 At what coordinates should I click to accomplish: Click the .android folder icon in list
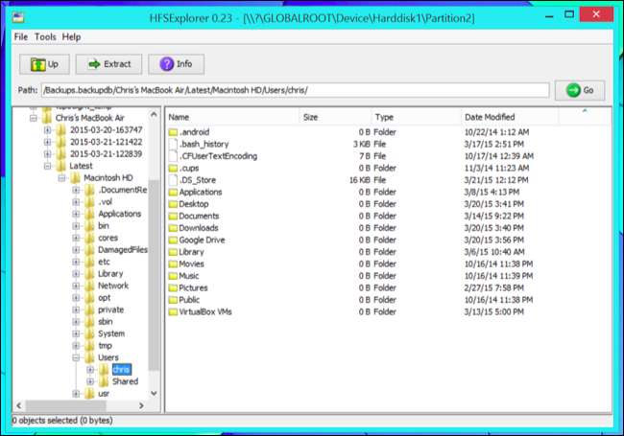(x=173, y=132)
